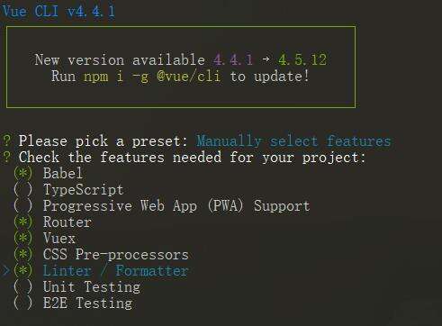The width and height of the screenshot is (442, 326).
Task: Select the Vuex option label
Action: [59, 239]
